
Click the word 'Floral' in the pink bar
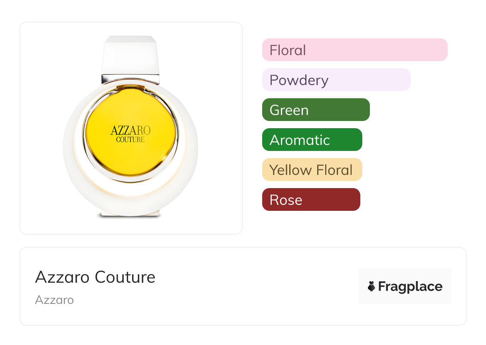pos(288,50)
